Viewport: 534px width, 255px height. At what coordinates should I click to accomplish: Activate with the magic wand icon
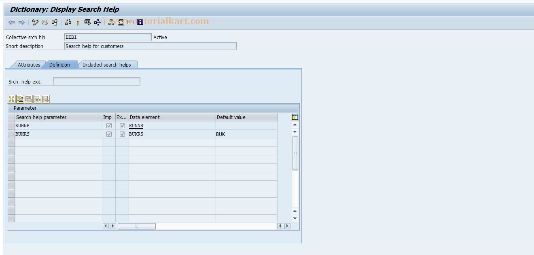click(x=78, y=23)
